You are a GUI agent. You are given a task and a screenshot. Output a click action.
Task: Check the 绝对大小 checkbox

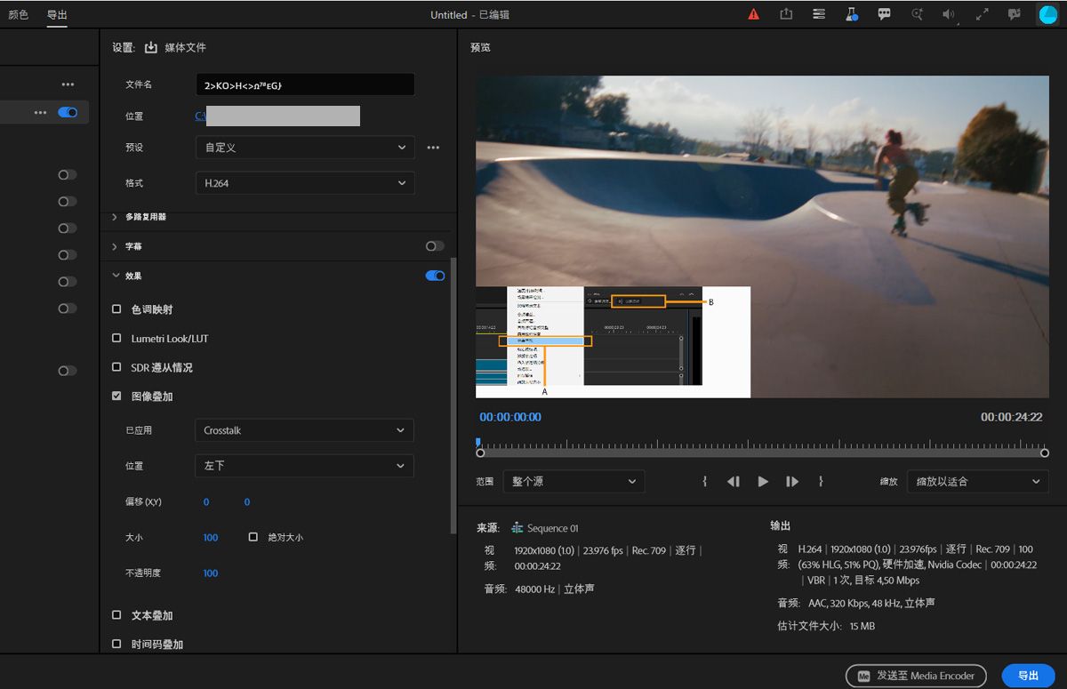(x=253, y=537)
